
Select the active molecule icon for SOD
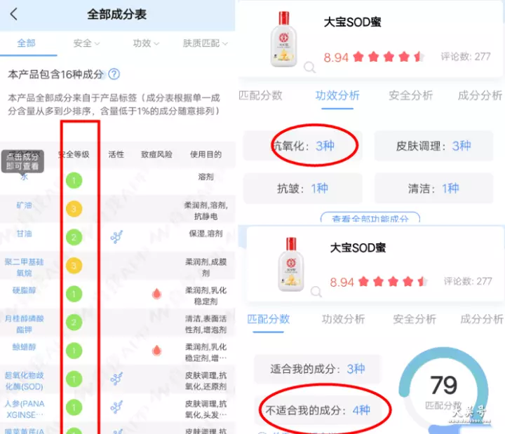[116, 379]
